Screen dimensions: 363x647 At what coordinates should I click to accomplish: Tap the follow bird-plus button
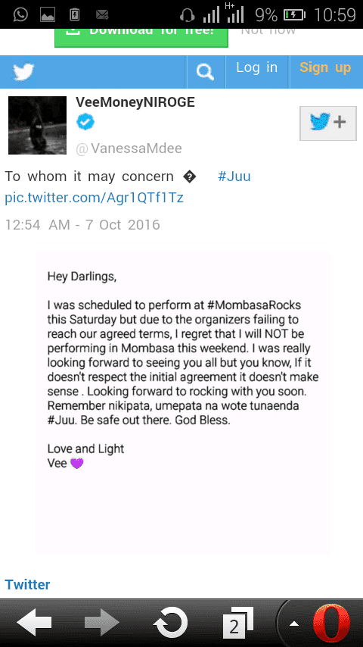(x=328, y=123)
